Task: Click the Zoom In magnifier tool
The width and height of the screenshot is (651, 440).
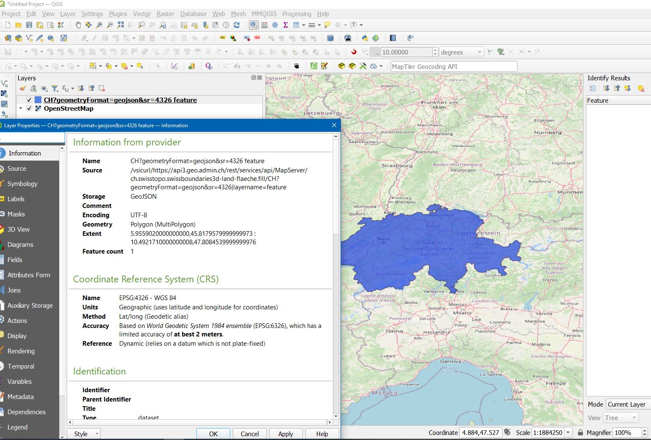Action: 99,25
